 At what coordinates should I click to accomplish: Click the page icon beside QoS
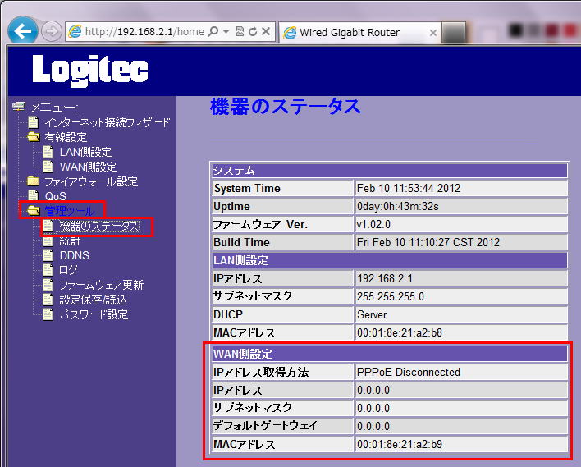pyautogui.click(x=34, y=196)
